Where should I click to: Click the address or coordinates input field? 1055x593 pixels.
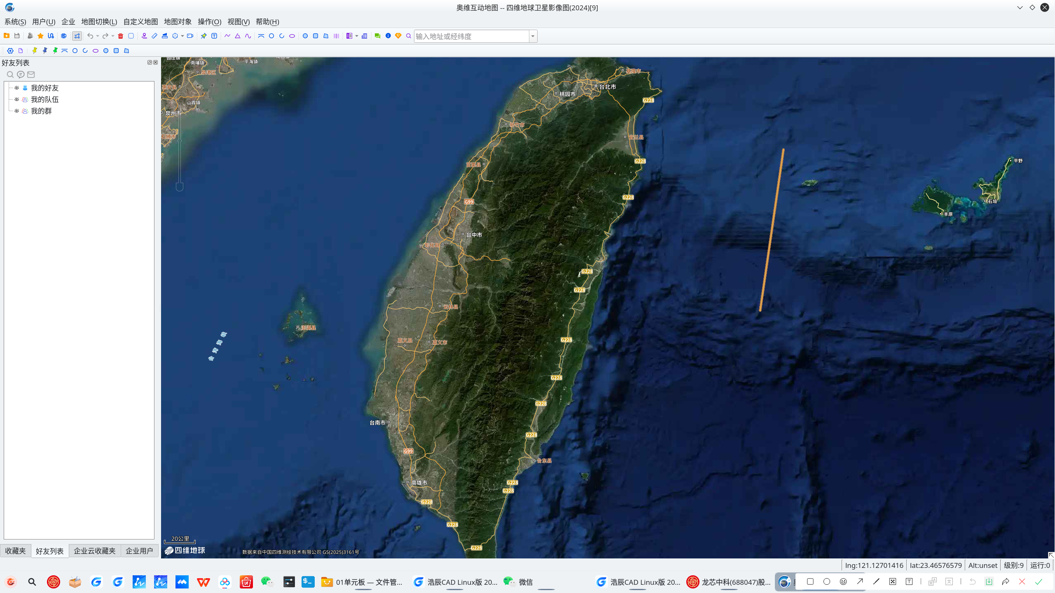pos(471,36)
